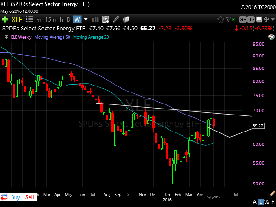
Task: Click the 95.00 price axis label
Action: (259, 44)
